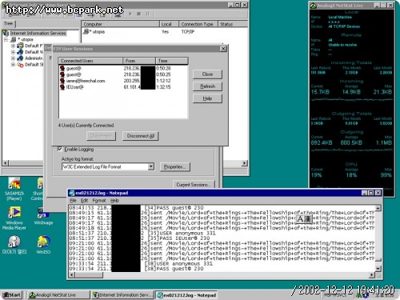400x300 pixels.
Task: Click the IIS toolbar play button
Action: [x=130, y=14]
